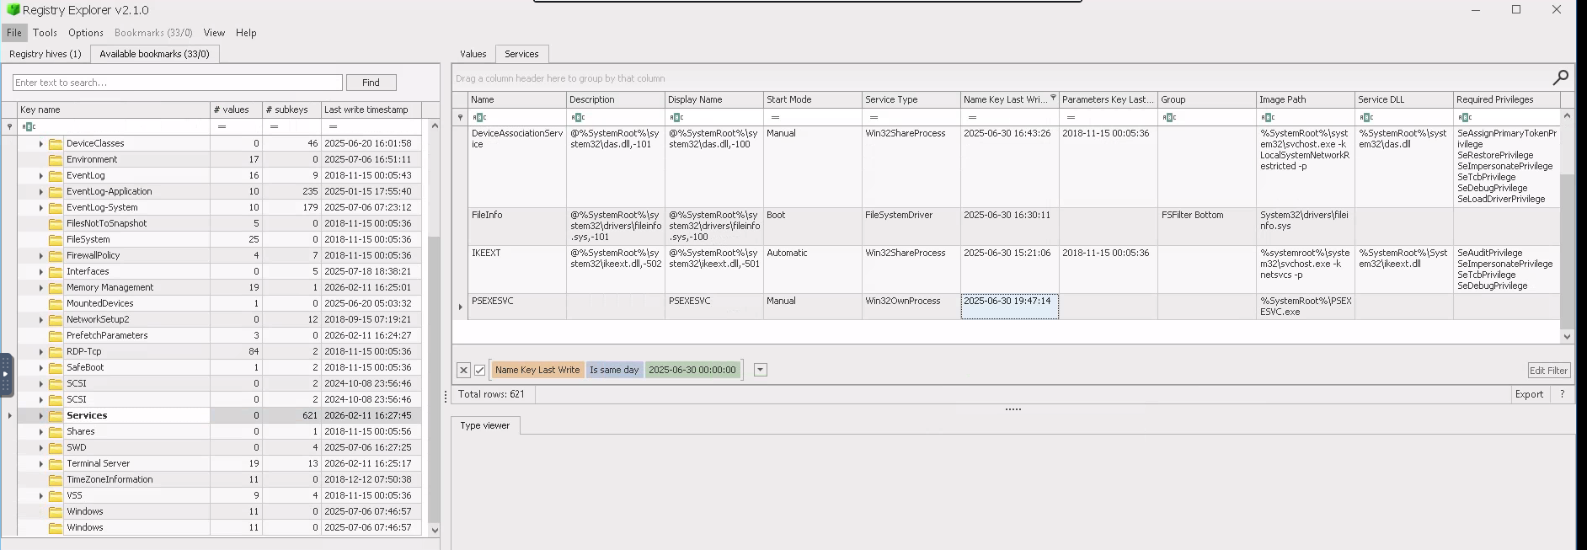Select the MountedDevices key row
This screenshot has height=550, width=1587.
click(x=219, y=304)
